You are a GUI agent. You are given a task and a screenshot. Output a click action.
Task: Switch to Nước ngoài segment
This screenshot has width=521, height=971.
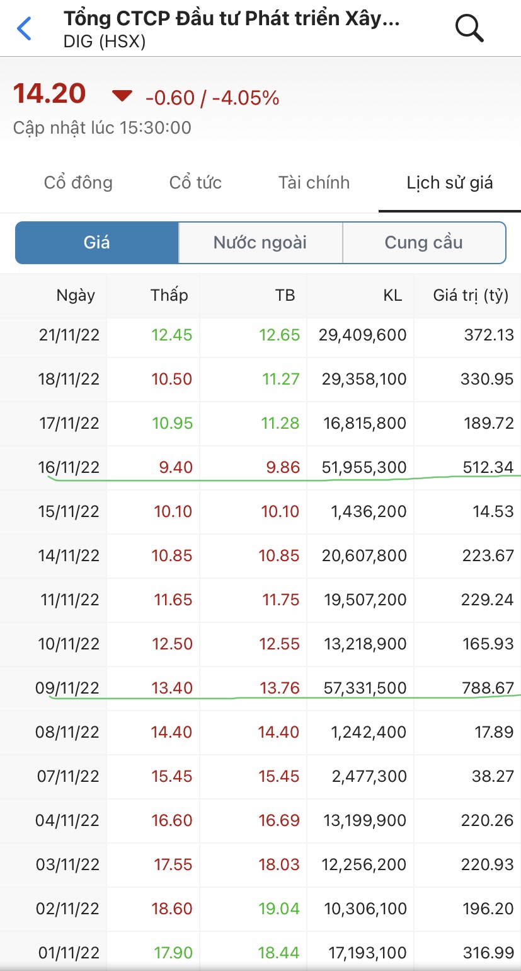260,243
